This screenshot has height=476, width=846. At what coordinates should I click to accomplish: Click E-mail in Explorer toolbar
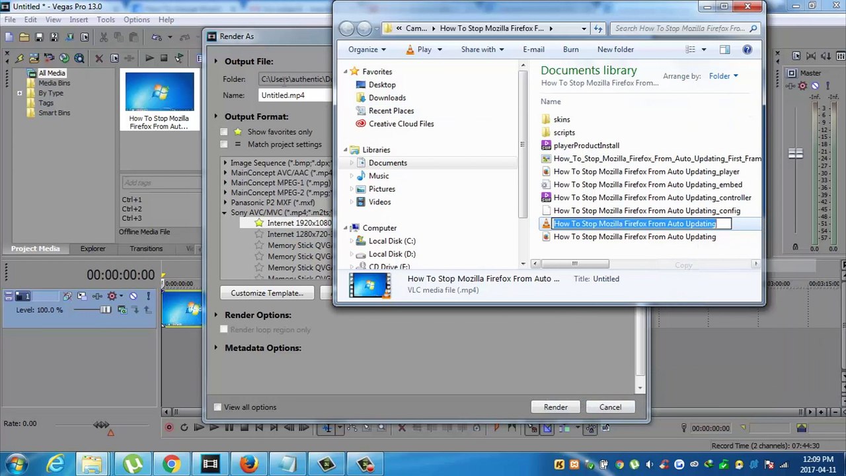[533, 50]
